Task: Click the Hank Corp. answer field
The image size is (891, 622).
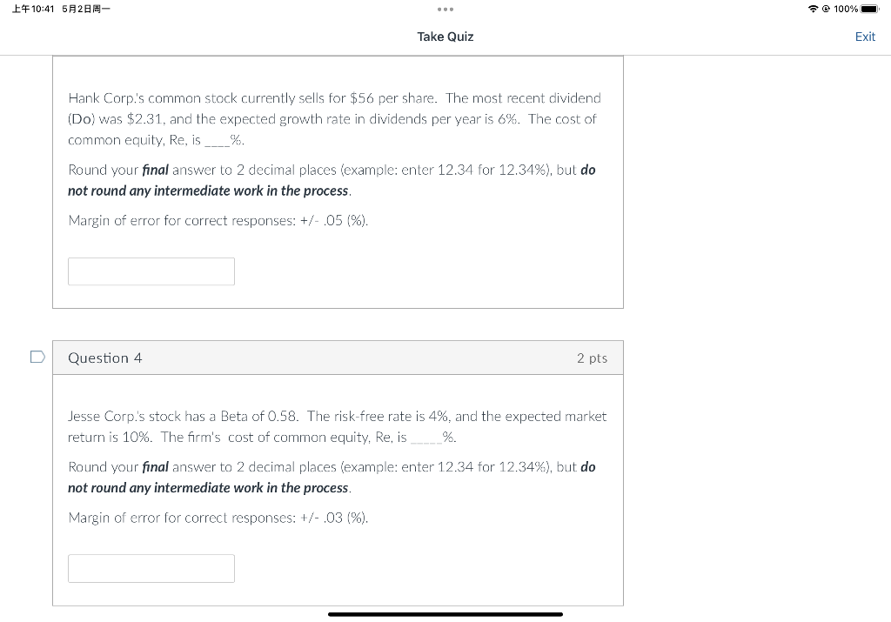Action: pos(151,271)
